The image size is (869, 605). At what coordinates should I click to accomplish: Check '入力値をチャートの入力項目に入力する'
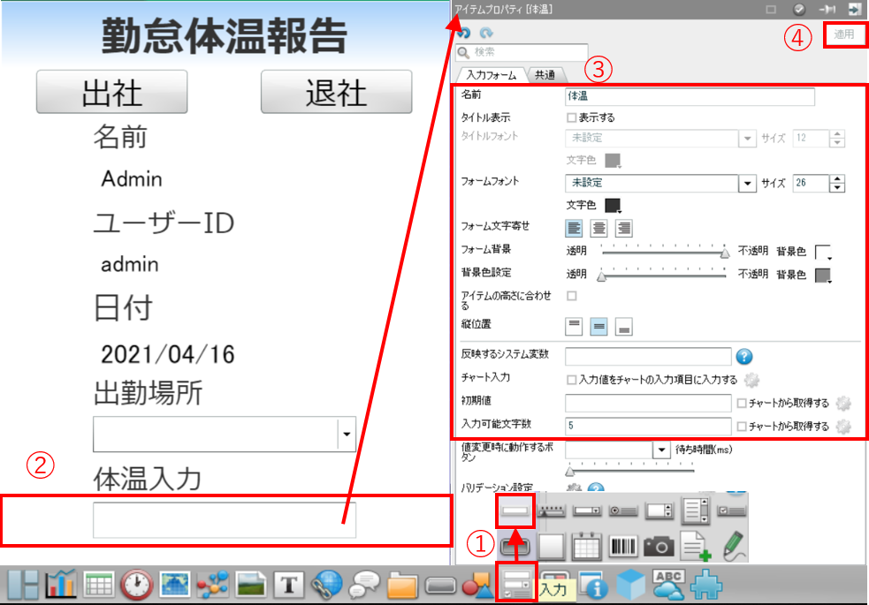pyautogui.click(x=571, y=380)
